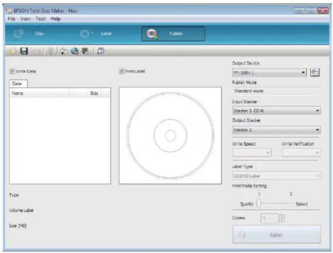Click the properties icon beside Output Device
The height and width of the screenshot is (253, 333).
point(315,72)
